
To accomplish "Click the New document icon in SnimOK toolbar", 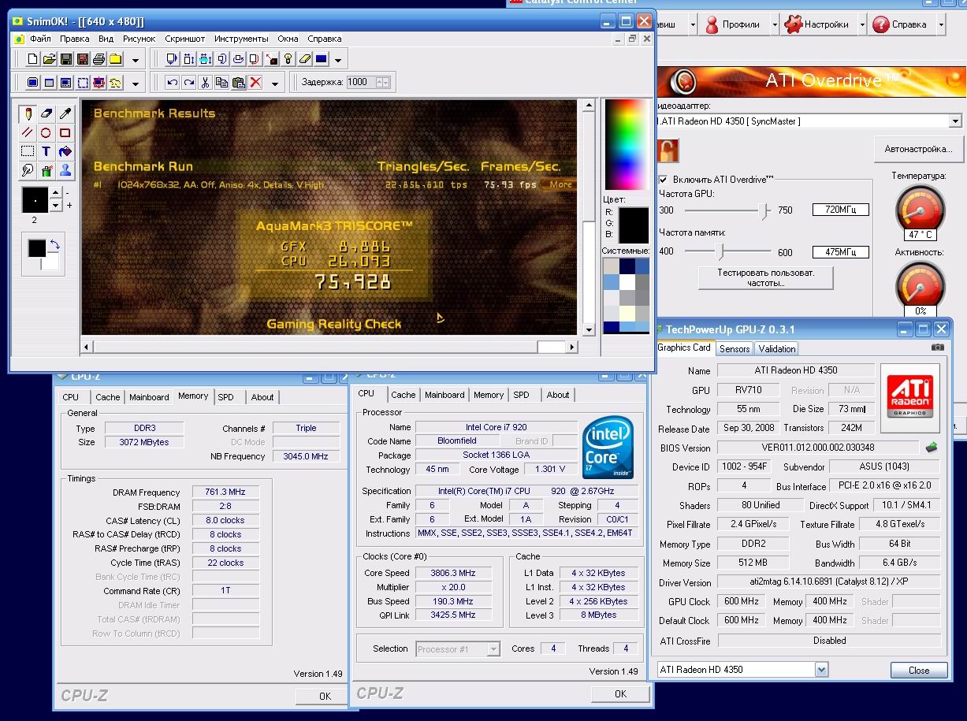I will 32,59.
